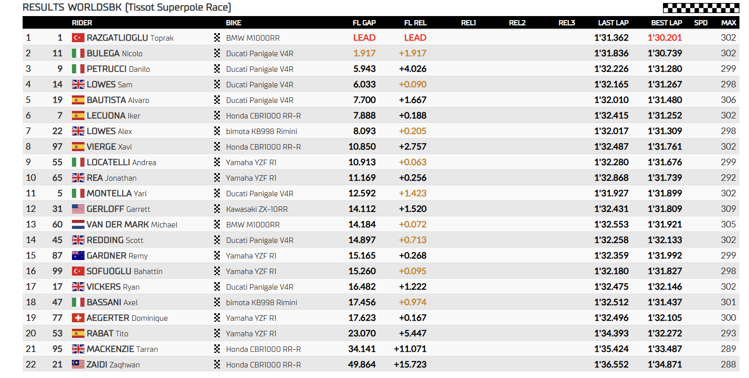Click max speed 309 for Gerloff
This screenshot has height=378, width=749.
pos(728,209)
